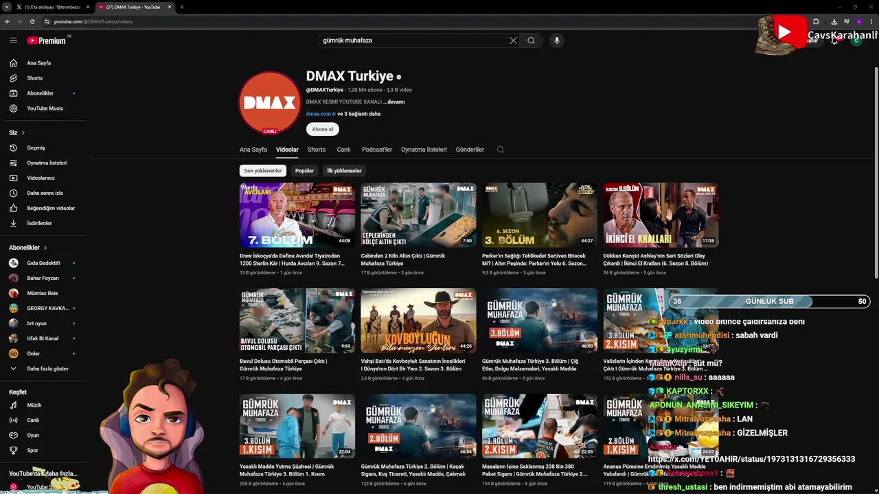The width and height of the screenshot is (879, 494).
Task: Open Hurda Avcıları 7. Bölüm thumbnail
Action: point(297,215)
